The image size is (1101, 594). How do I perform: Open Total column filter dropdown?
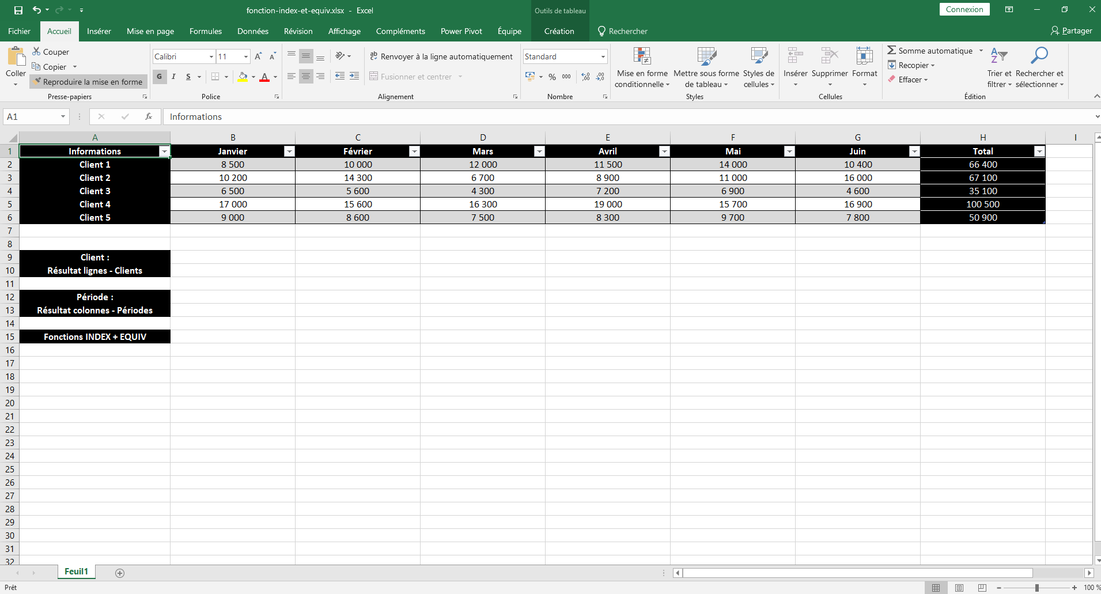(x=1039, y=152)
